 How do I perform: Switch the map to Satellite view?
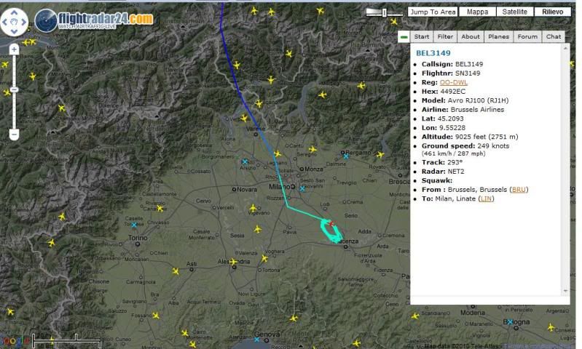tap(514, 12)
